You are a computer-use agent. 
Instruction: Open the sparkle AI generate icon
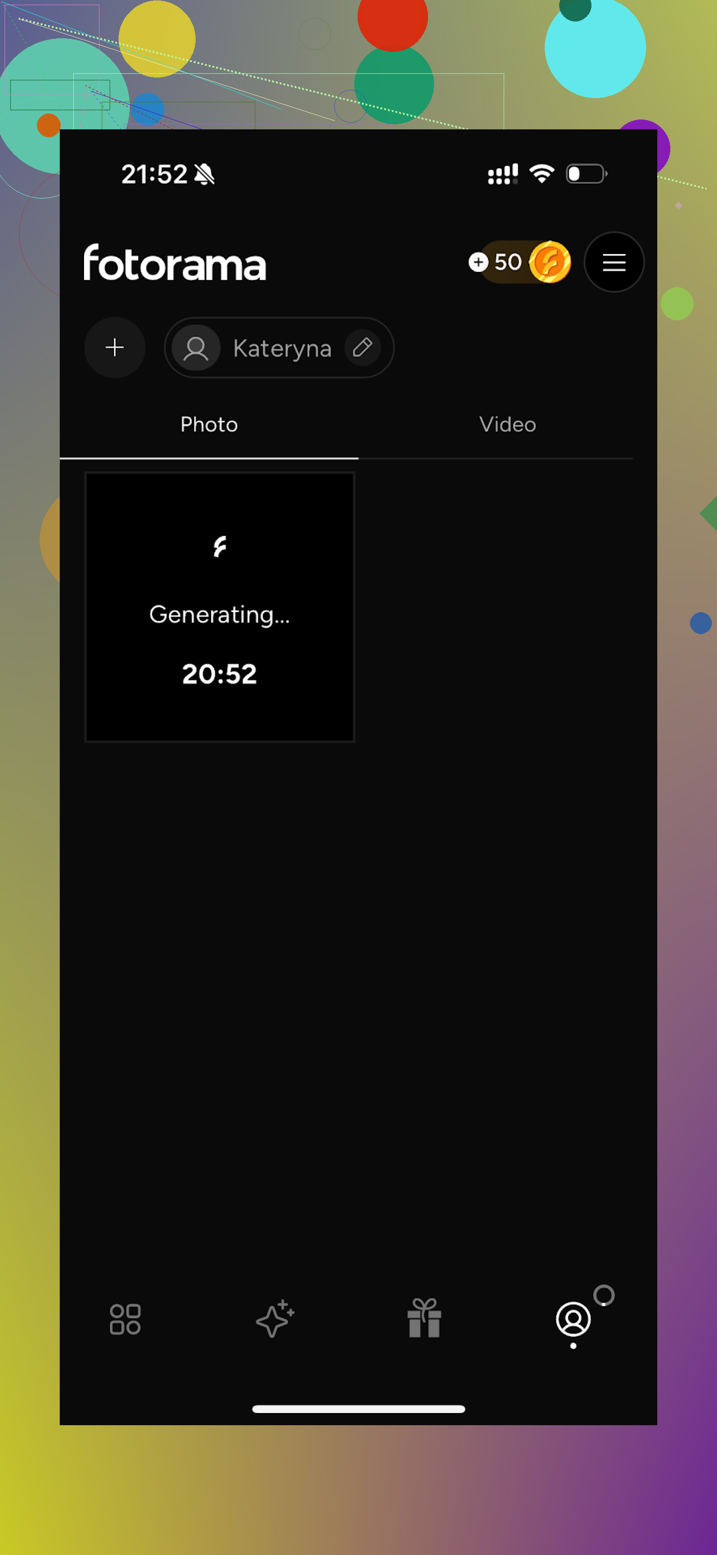point(274,1319)
